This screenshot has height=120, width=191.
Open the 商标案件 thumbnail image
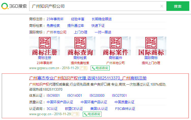coord(115,46)
